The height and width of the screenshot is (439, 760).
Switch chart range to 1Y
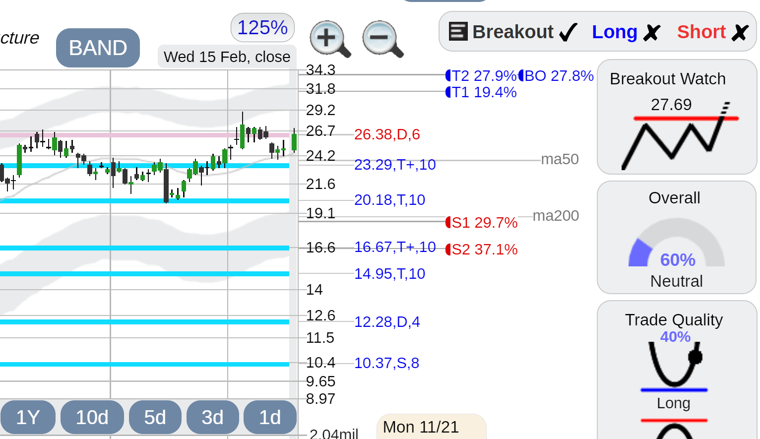tap(28, 417)
